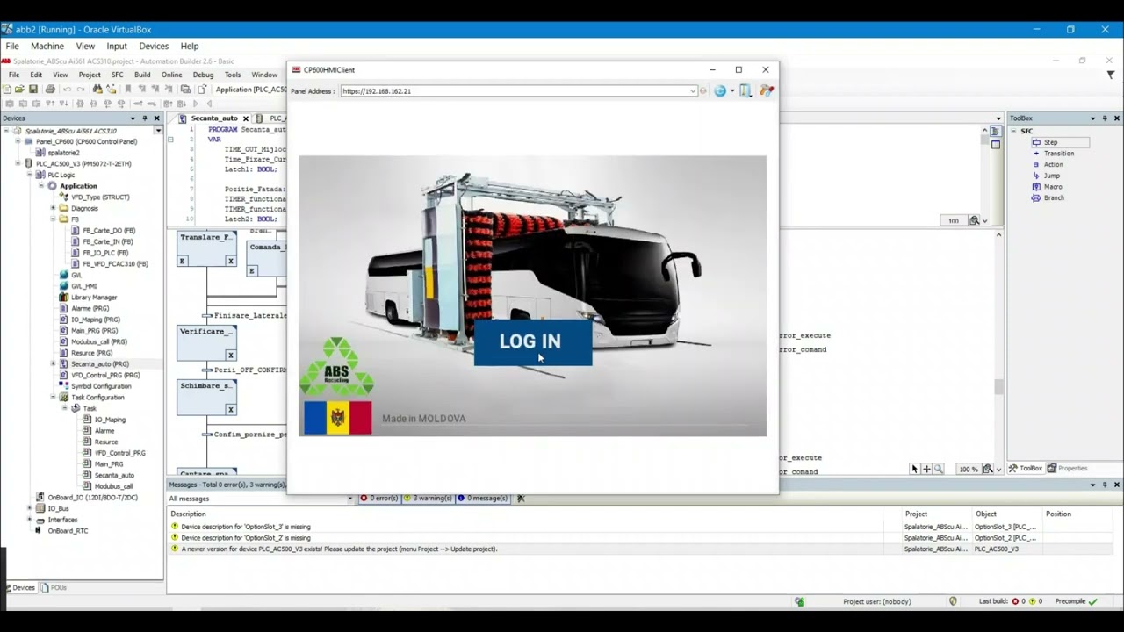Toggle the 0 error(s) filter in Messages
The image size is (1124, 632).
tap(378, 499)
